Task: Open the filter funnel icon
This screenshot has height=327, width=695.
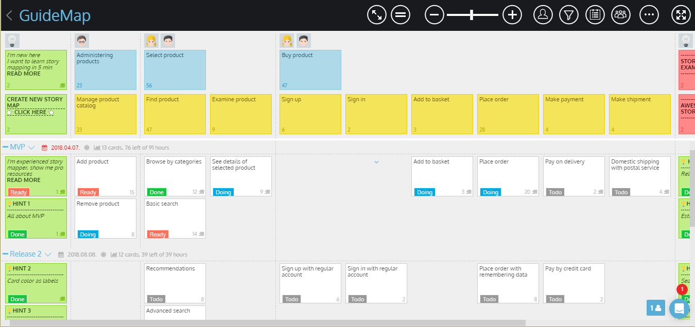Action: point(568,15)
